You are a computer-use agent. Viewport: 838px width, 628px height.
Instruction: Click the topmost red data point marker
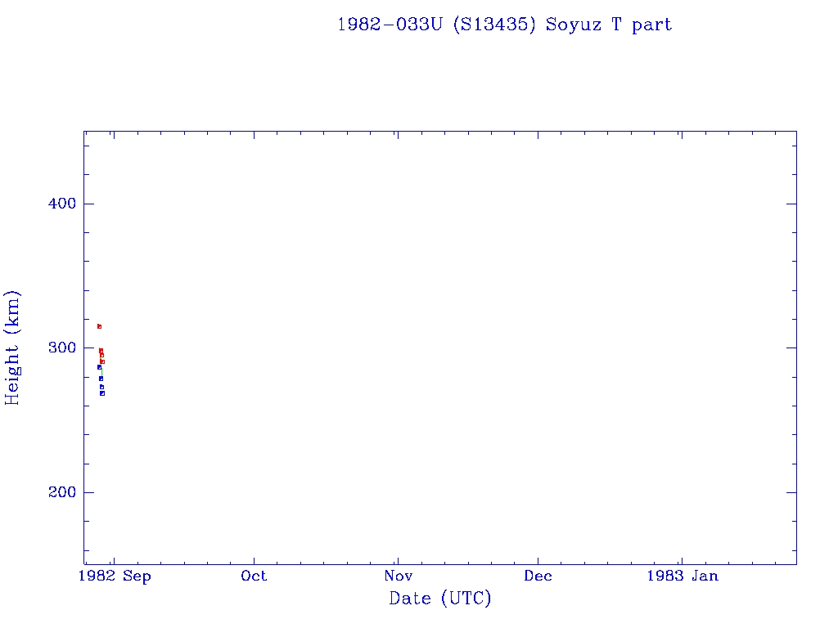coord(99,326)
